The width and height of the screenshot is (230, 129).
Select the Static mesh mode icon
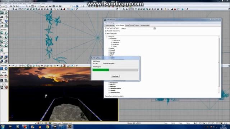point(6,21)
